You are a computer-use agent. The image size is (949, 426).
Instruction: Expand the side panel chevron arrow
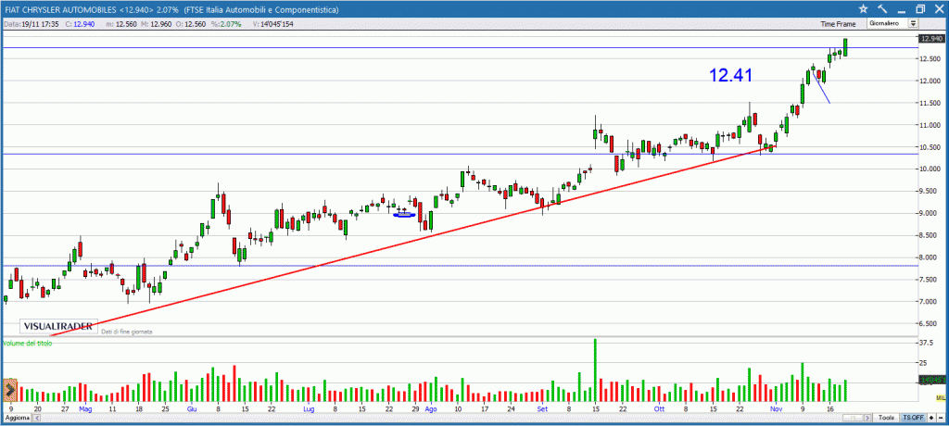pyautogui.click(x=9, y=391)
